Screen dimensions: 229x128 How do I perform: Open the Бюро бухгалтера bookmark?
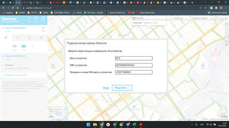(146, 13)
